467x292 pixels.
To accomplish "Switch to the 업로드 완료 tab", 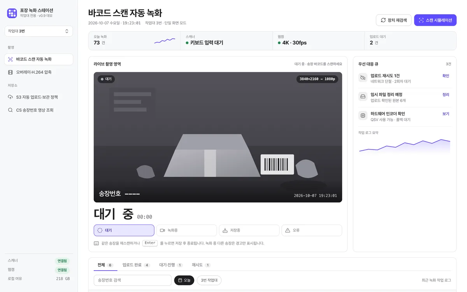I will 136,265.
